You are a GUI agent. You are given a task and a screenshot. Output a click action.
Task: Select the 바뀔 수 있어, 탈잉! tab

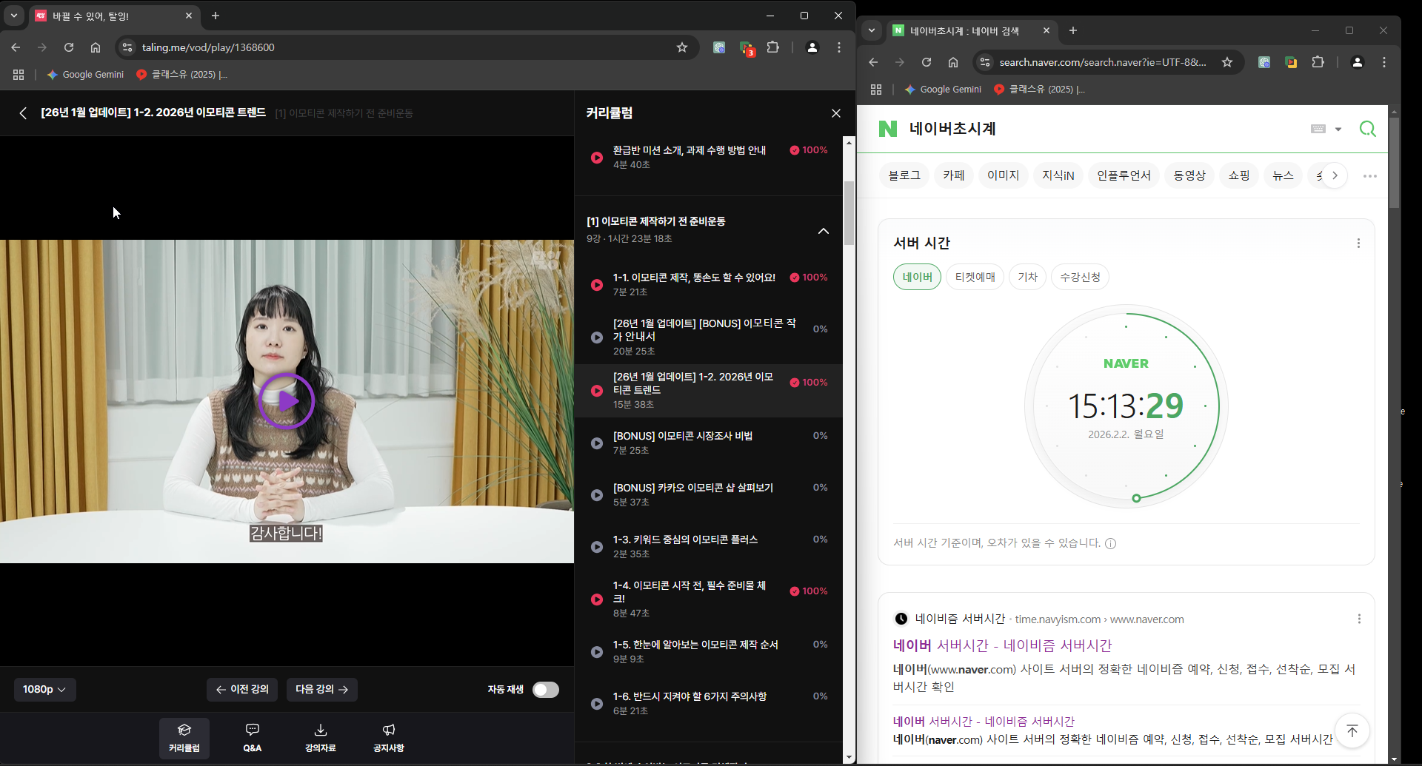[114, 16]
